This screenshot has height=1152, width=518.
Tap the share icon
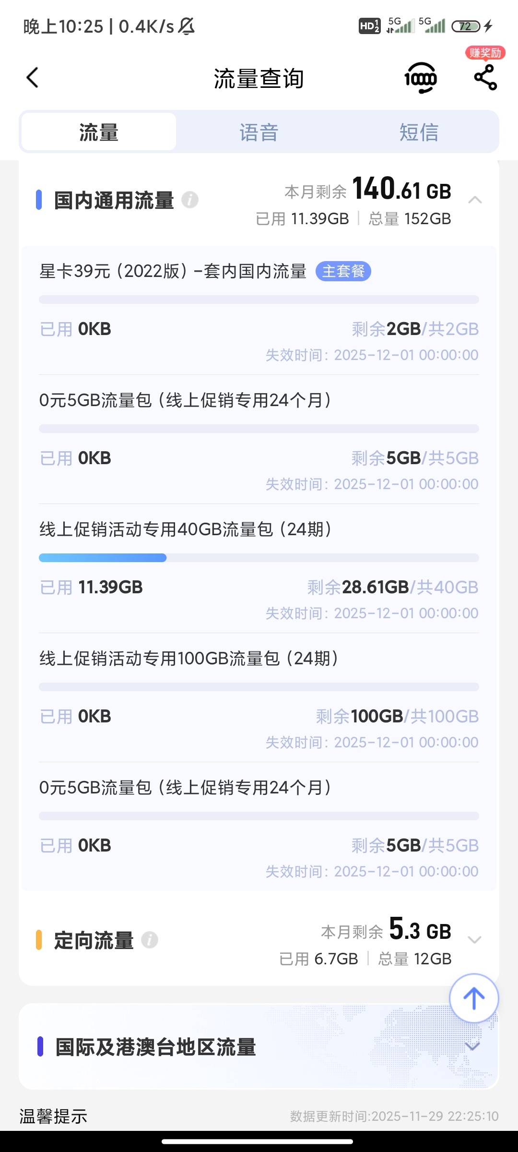pyautogui.click(x=485, y=78)
